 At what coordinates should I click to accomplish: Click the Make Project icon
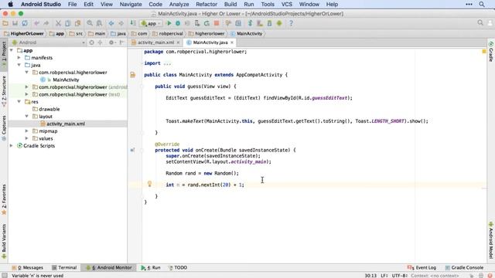pyautogui.click(x=133, y=23)
